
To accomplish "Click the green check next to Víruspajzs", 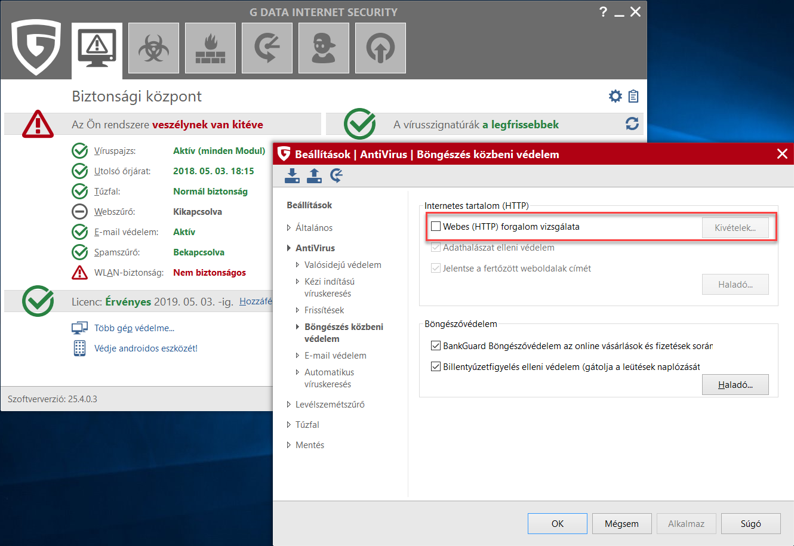I will (79, 151).
